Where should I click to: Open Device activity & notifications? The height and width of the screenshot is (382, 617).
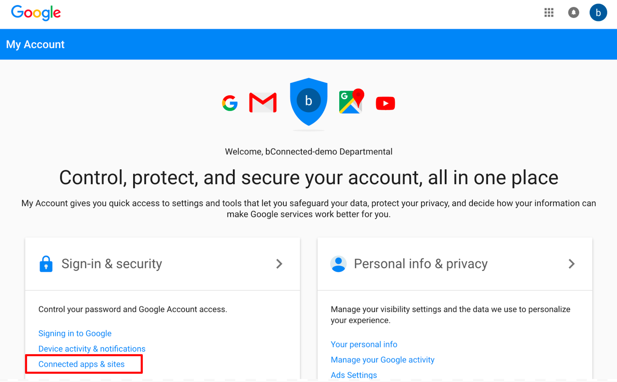click(92, 349)
